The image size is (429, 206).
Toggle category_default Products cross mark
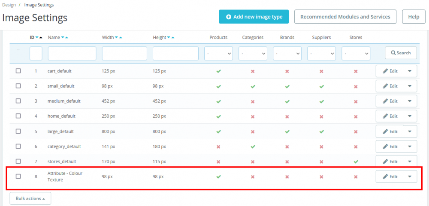click(x=218, y=147)
